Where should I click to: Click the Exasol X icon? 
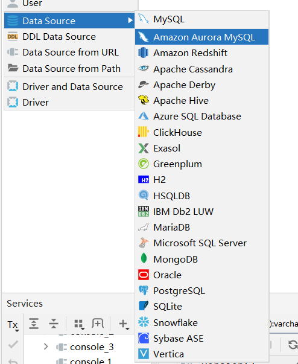click(144, 148)
